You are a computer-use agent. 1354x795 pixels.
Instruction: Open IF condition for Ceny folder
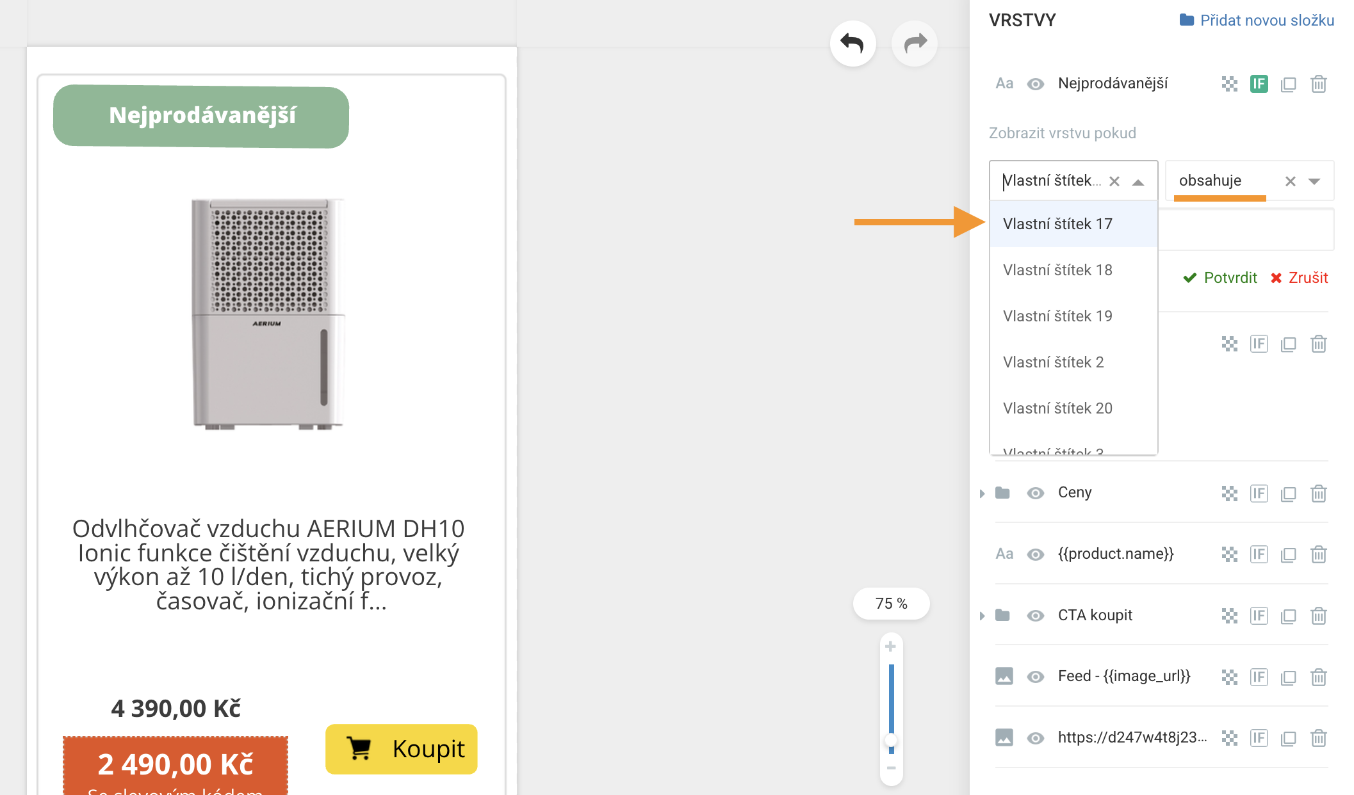[x=1259, y=494]
